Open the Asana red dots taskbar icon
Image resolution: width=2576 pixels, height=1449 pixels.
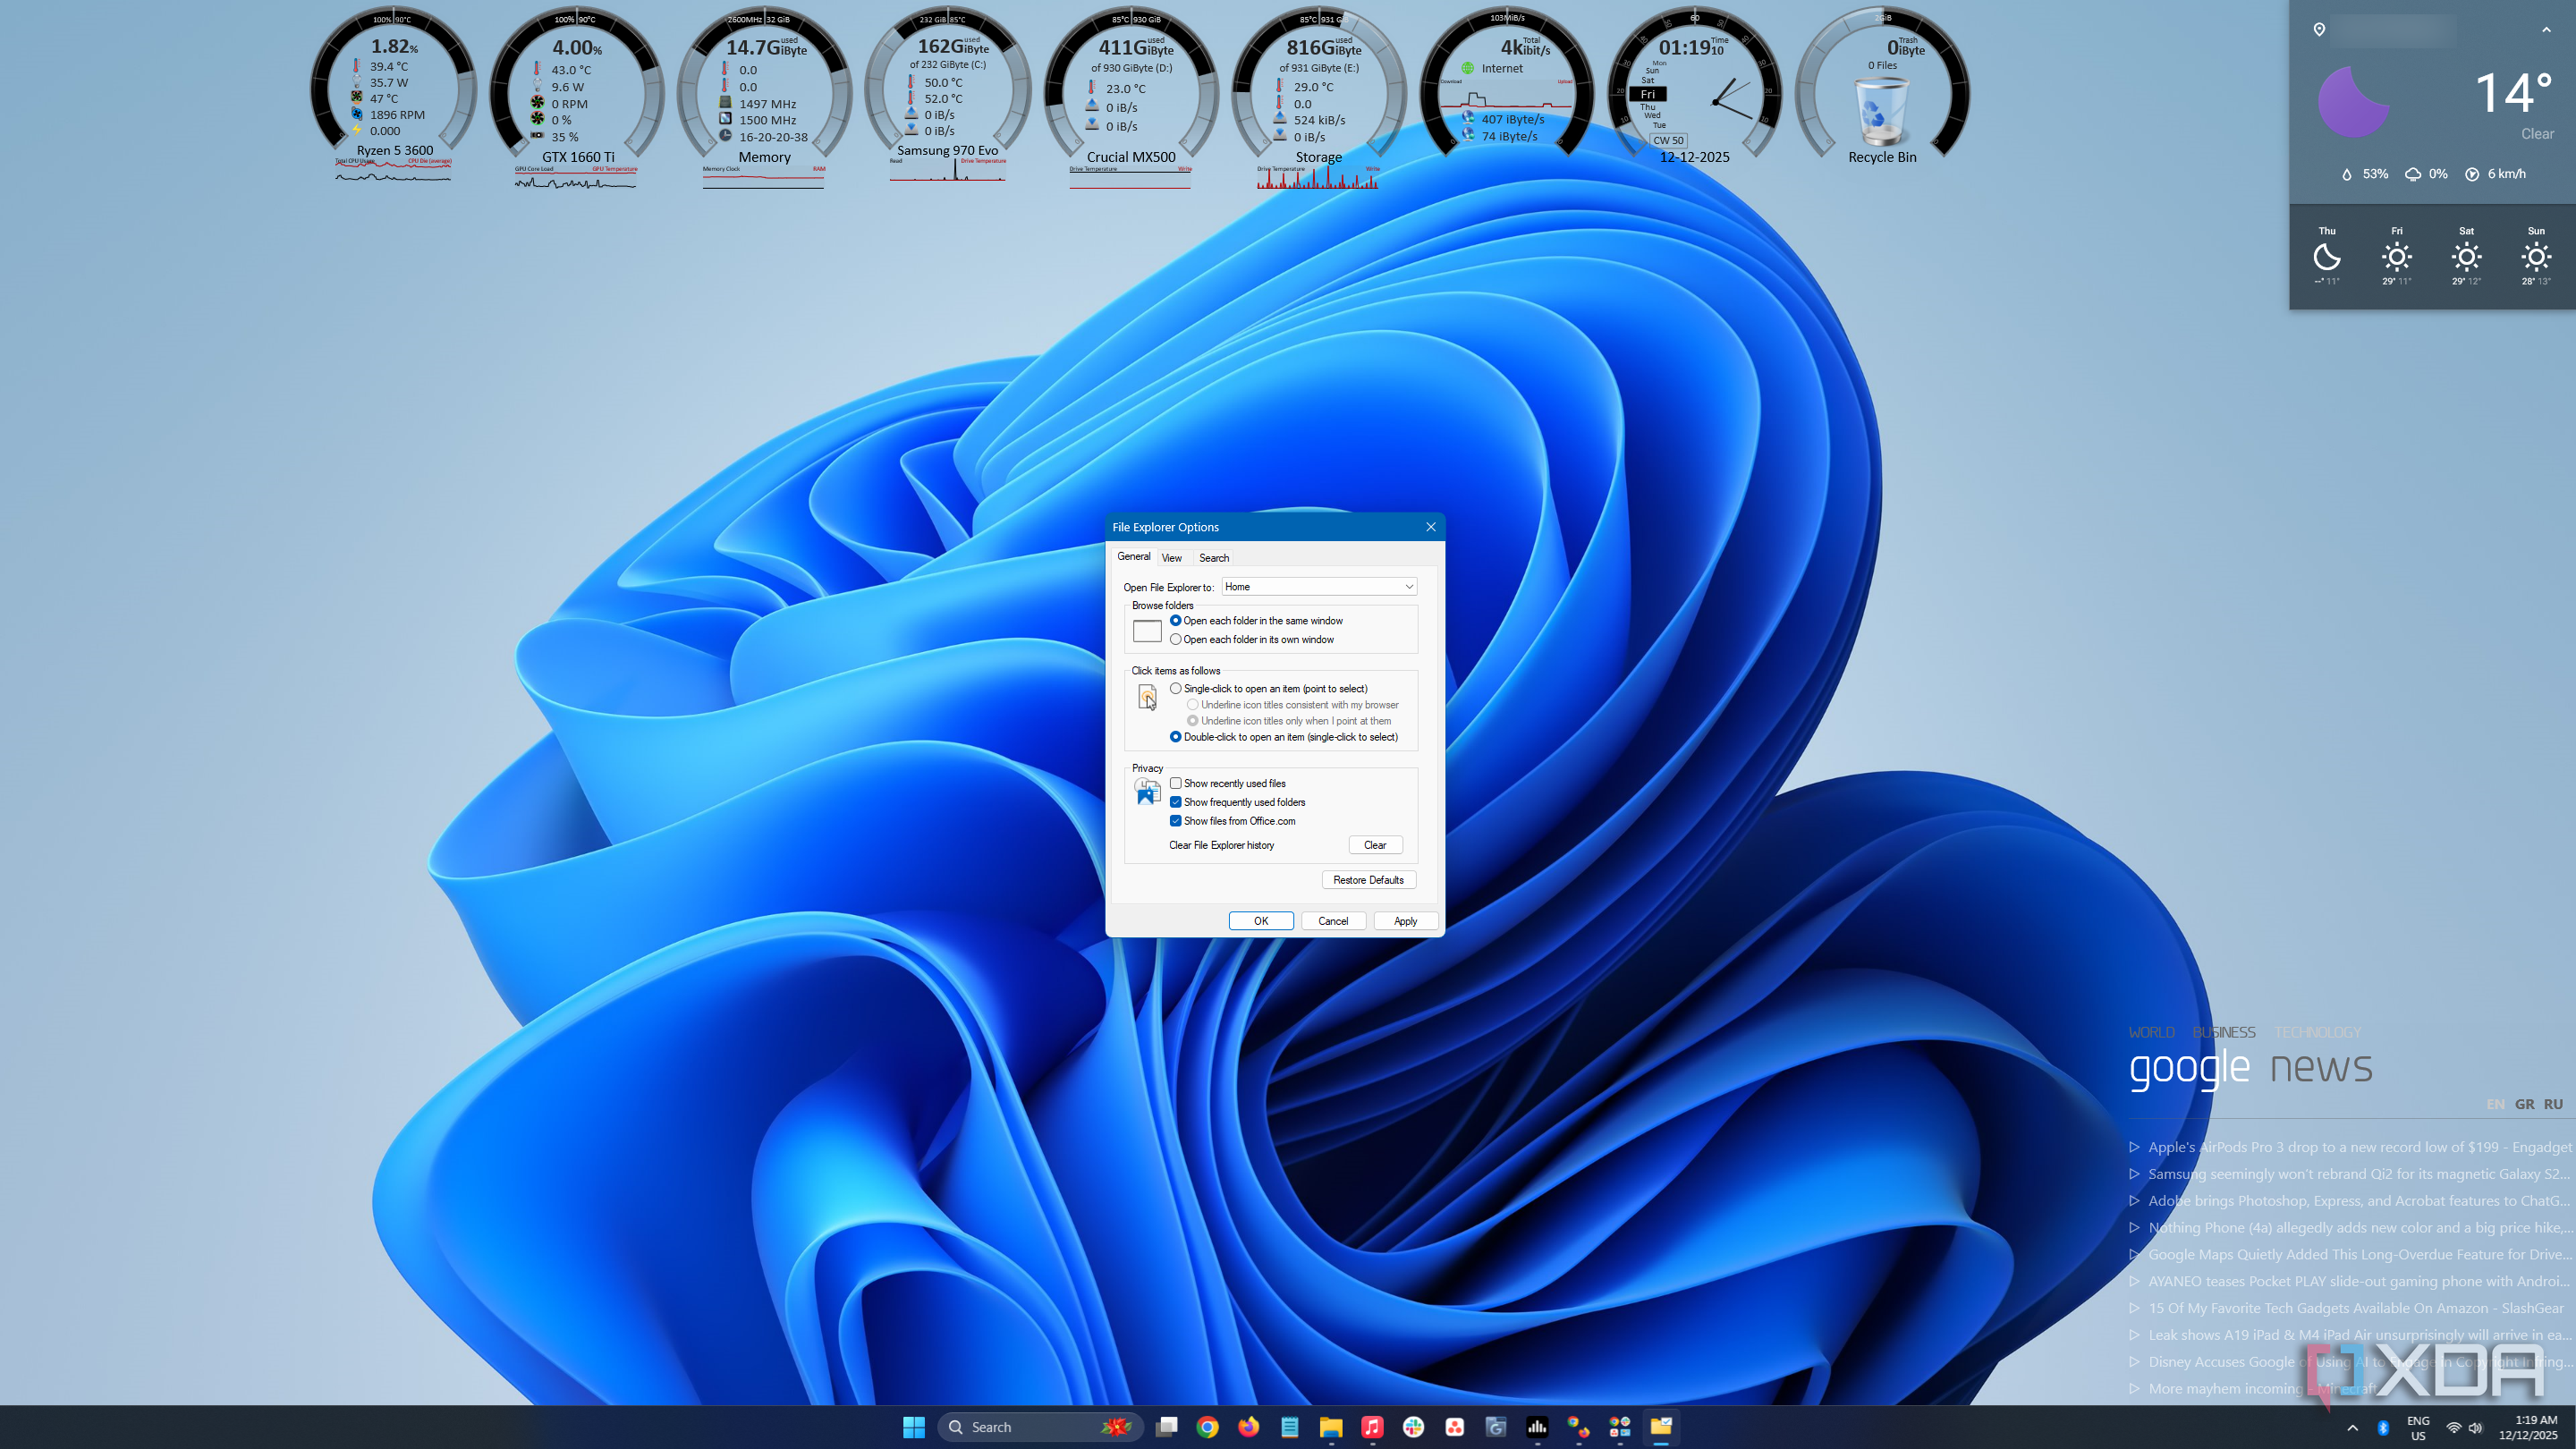1454,1427
